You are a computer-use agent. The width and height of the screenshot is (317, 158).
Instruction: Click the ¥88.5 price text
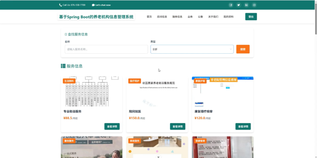coord(68,118)
